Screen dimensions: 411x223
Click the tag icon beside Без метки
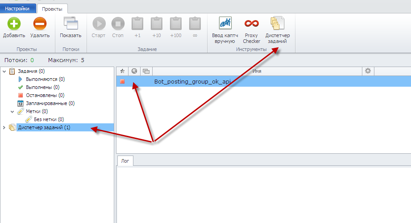(29, 119)
